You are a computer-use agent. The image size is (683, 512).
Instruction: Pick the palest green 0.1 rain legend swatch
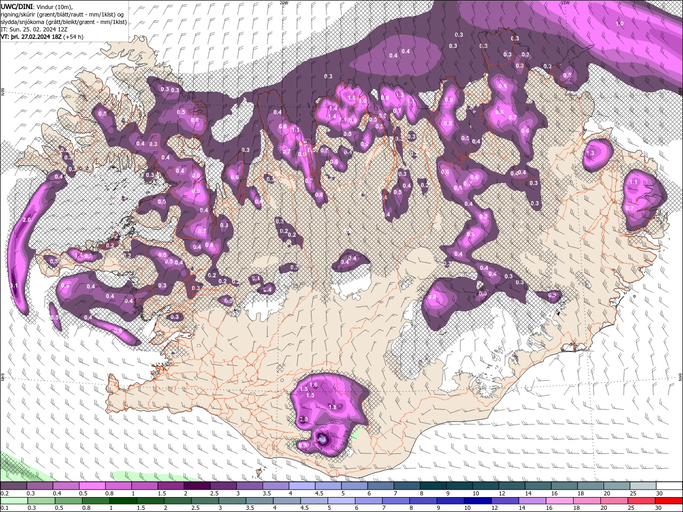(14, 500)
